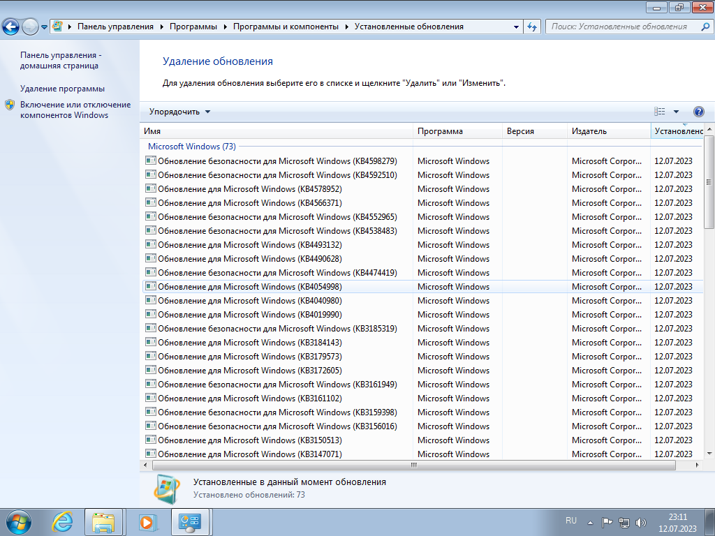Click the Программы breadcrumb in address bar
The height and width of the screenshot is (536, 715).
(x=193, y=27)
